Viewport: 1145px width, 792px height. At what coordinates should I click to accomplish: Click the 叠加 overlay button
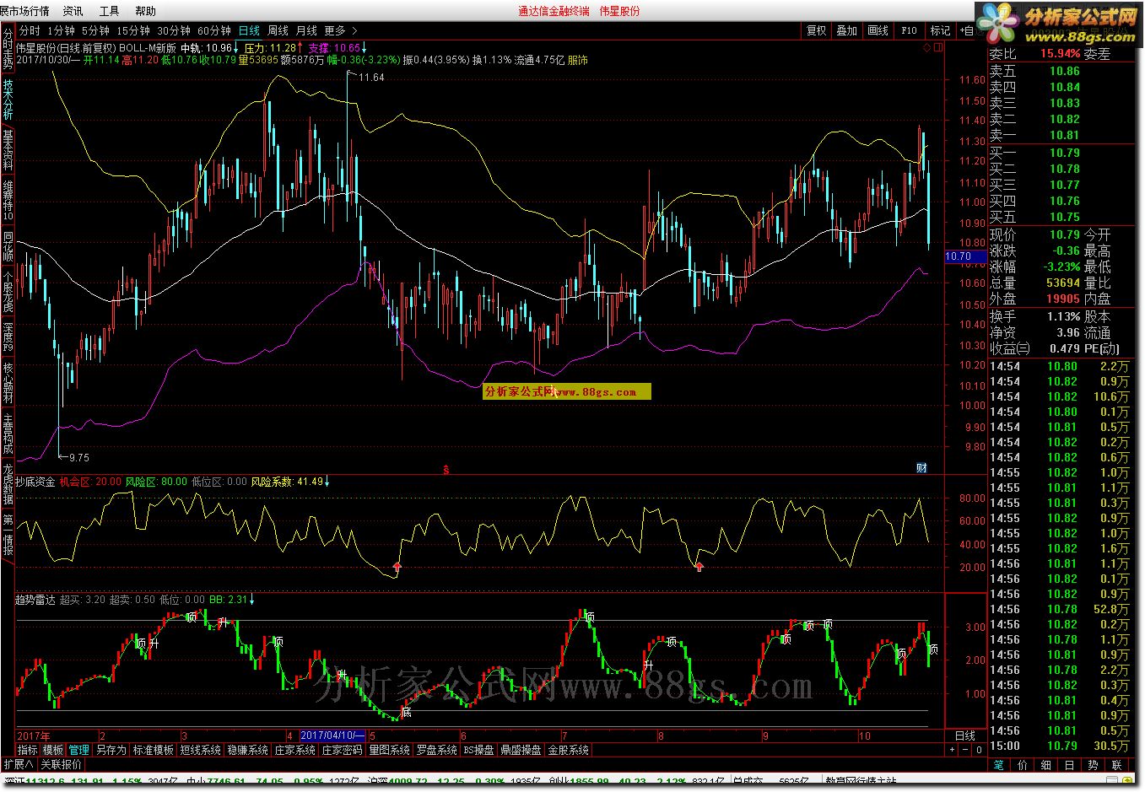click(x=846, y=30)
